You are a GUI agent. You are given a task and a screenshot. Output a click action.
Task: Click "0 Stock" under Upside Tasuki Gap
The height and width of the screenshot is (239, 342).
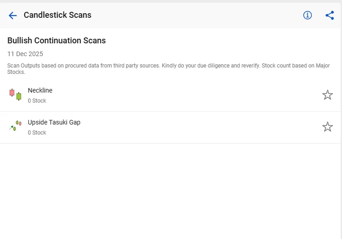click(37, 133)
